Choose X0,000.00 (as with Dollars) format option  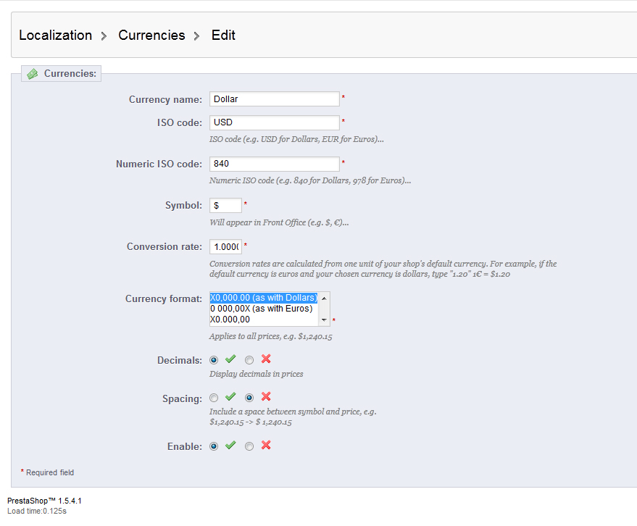[x=264, y=298]
